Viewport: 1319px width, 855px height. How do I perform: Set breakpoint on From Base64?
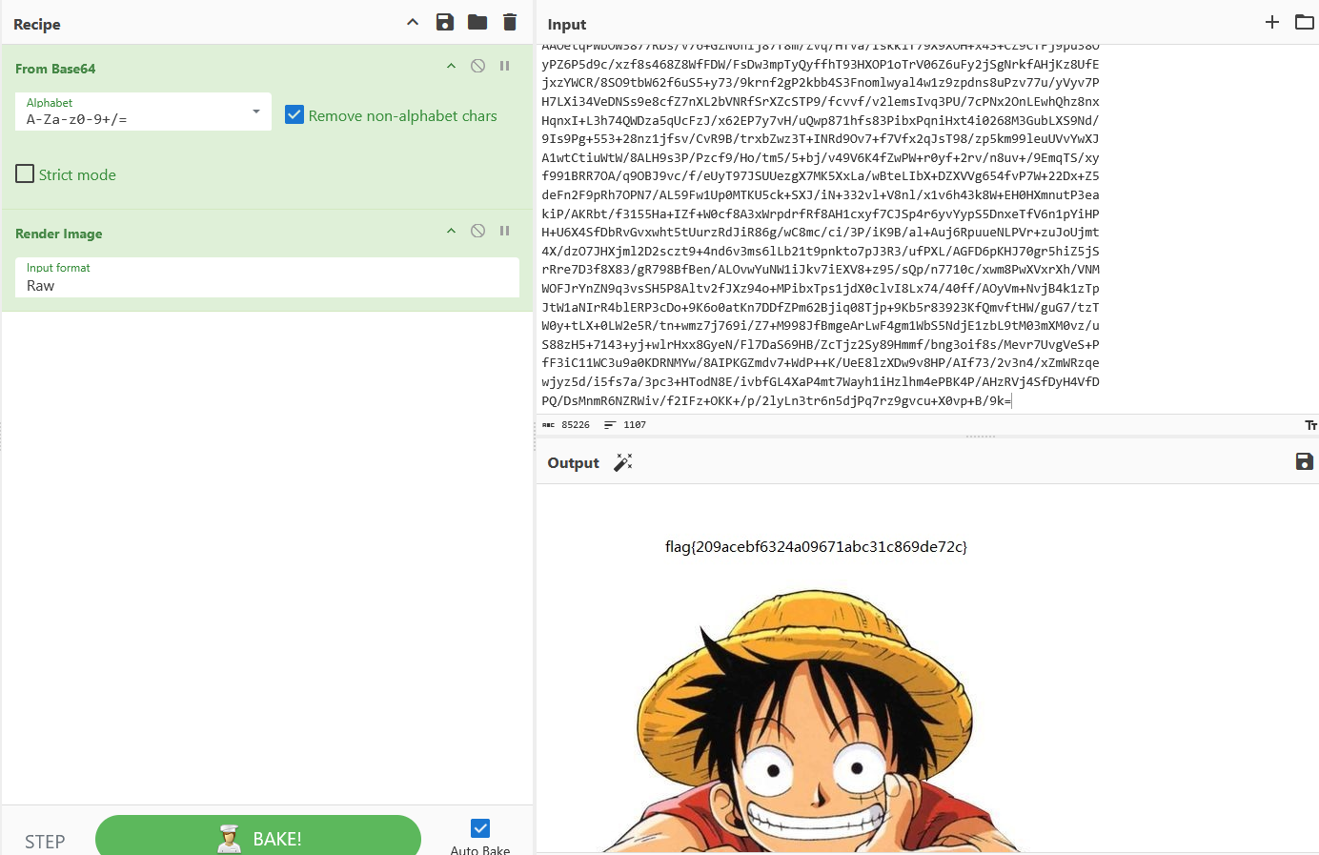[x=505, y=66]
